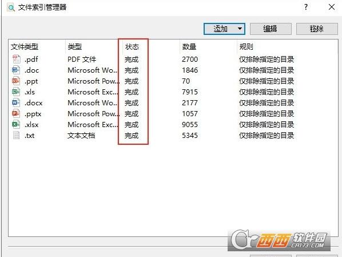Viewport: 342px width, 257px height.
Task: Click the 文本文档 type cell
Action: (x=81, y=136)
